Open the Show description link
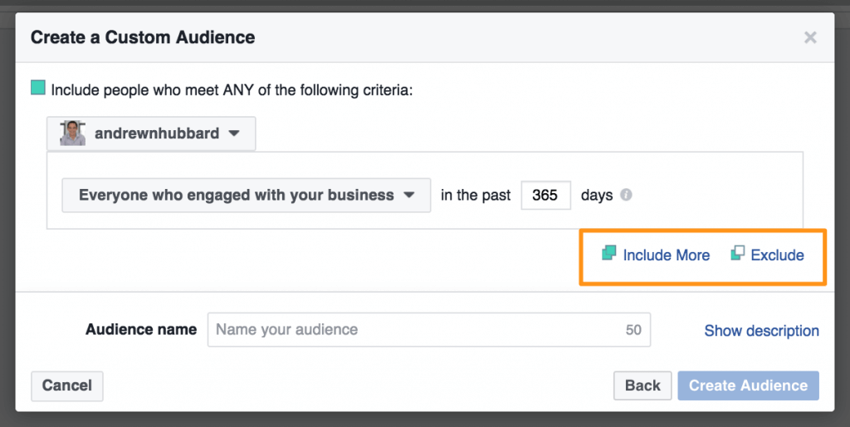 (761, 331)
